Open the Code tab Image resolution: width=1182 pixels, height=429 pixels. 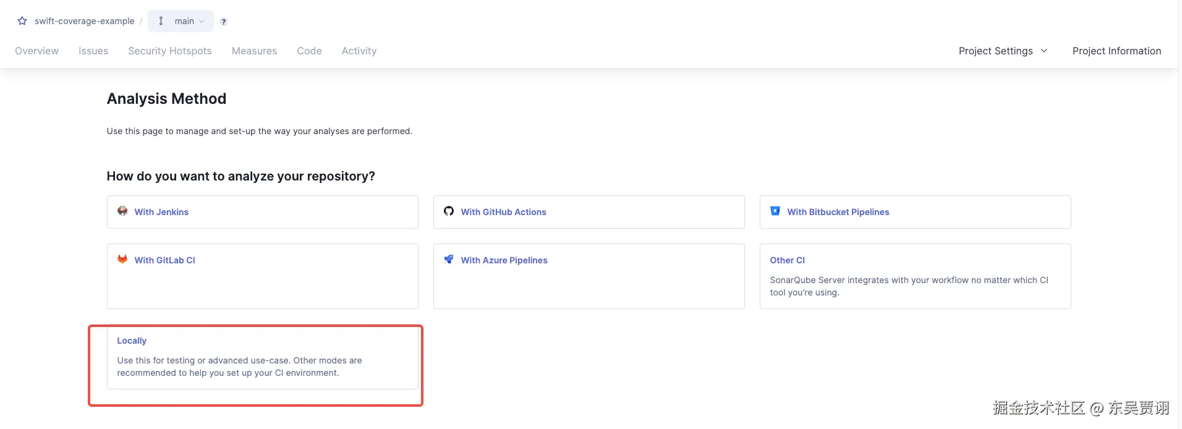(x=309, y=51)
